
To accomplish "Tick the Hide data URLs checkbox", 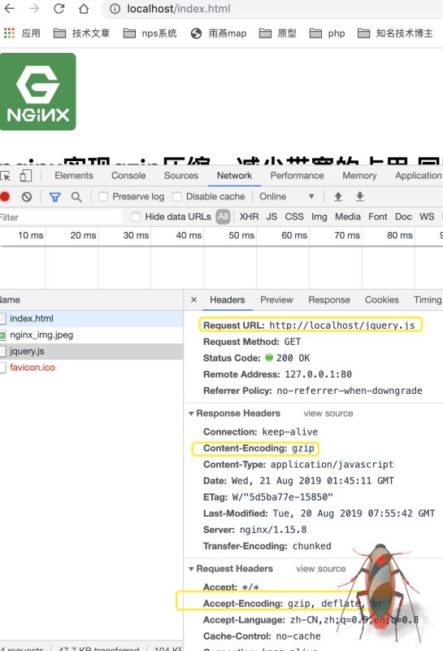I will (136, 216).
